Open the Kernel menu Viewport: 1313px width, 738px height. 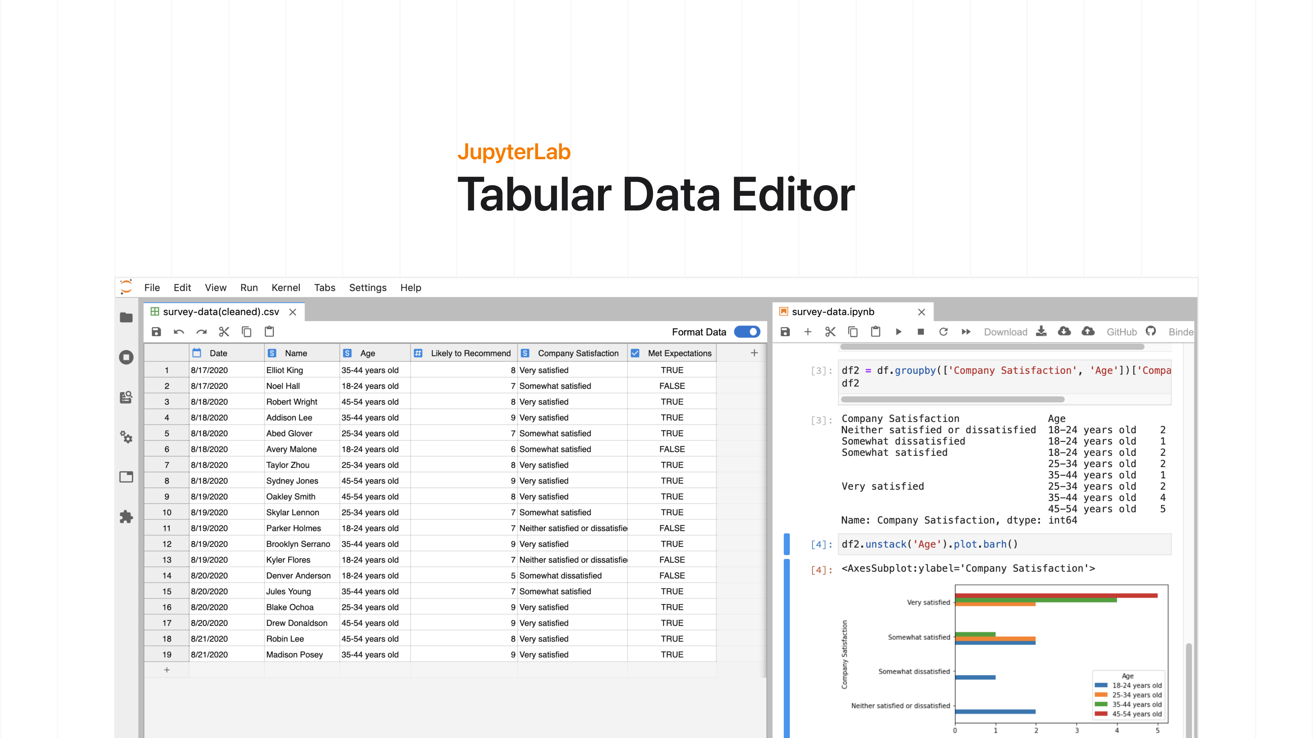click(x=286, y=288)
